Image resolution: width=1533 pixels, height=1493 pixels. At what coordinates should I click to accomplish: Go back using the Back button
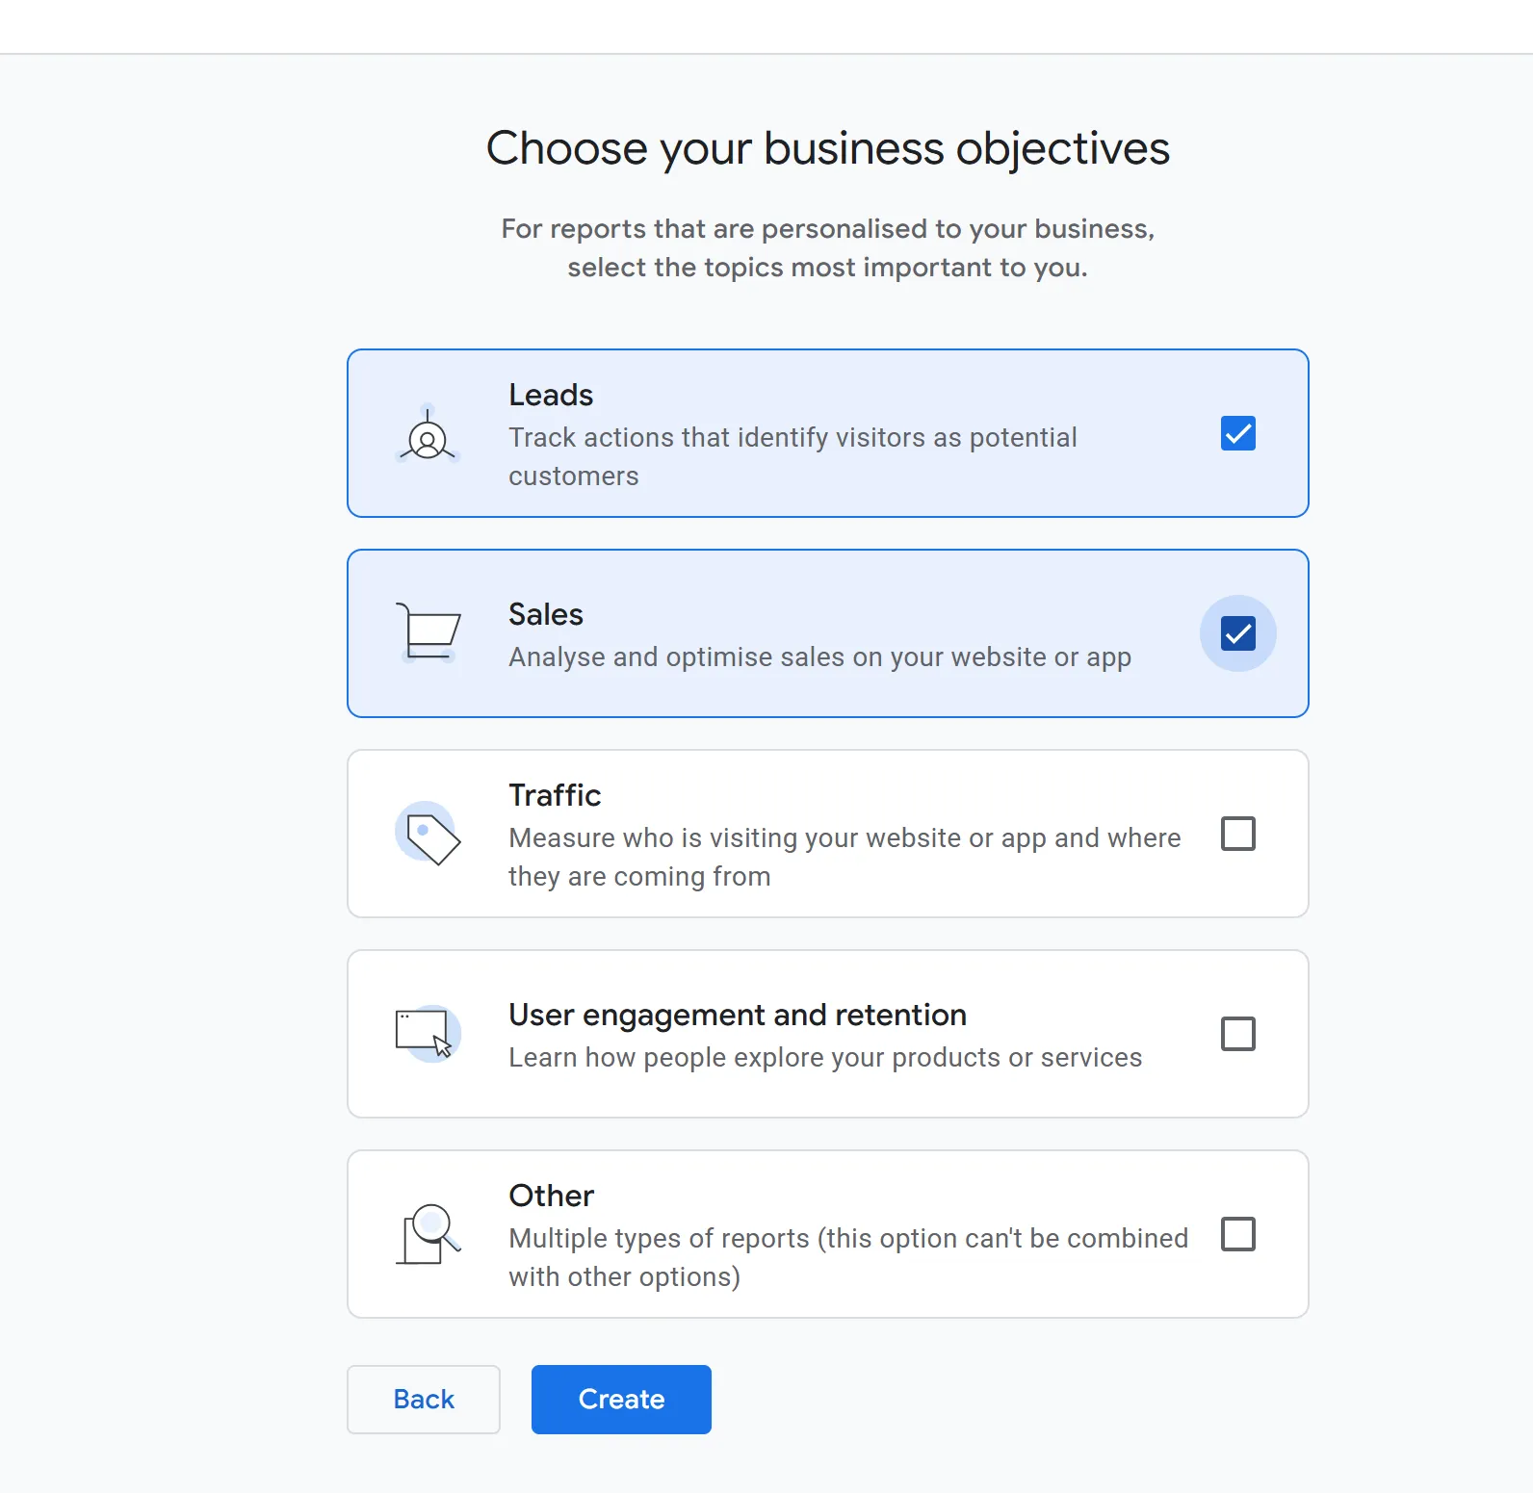pos(424,1399)
